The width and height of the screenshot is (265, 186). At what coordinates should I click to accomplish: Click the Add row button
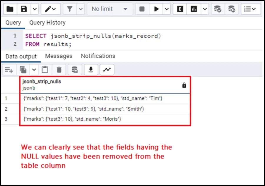(9, 70)
